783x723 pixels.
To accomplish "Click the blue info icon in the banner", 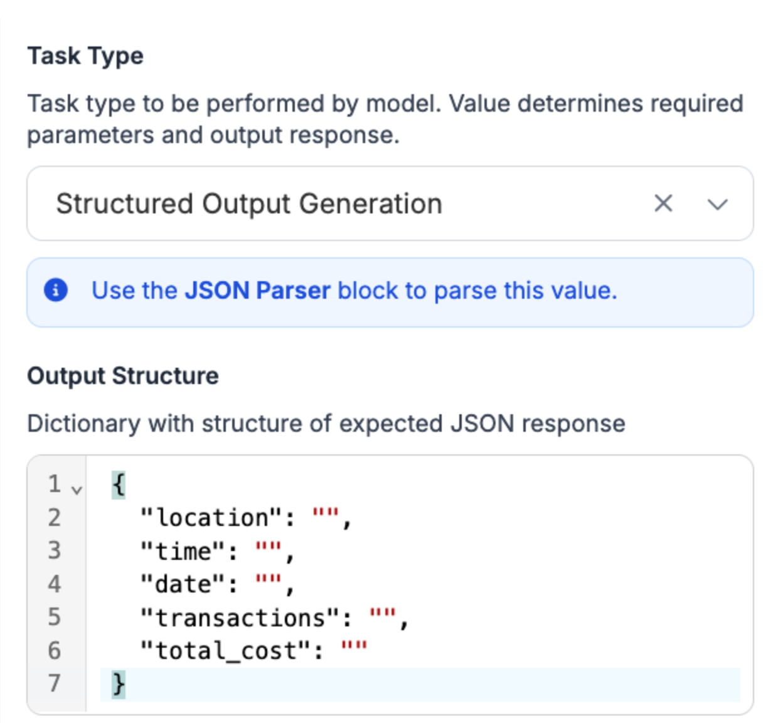I will (56, 291).
